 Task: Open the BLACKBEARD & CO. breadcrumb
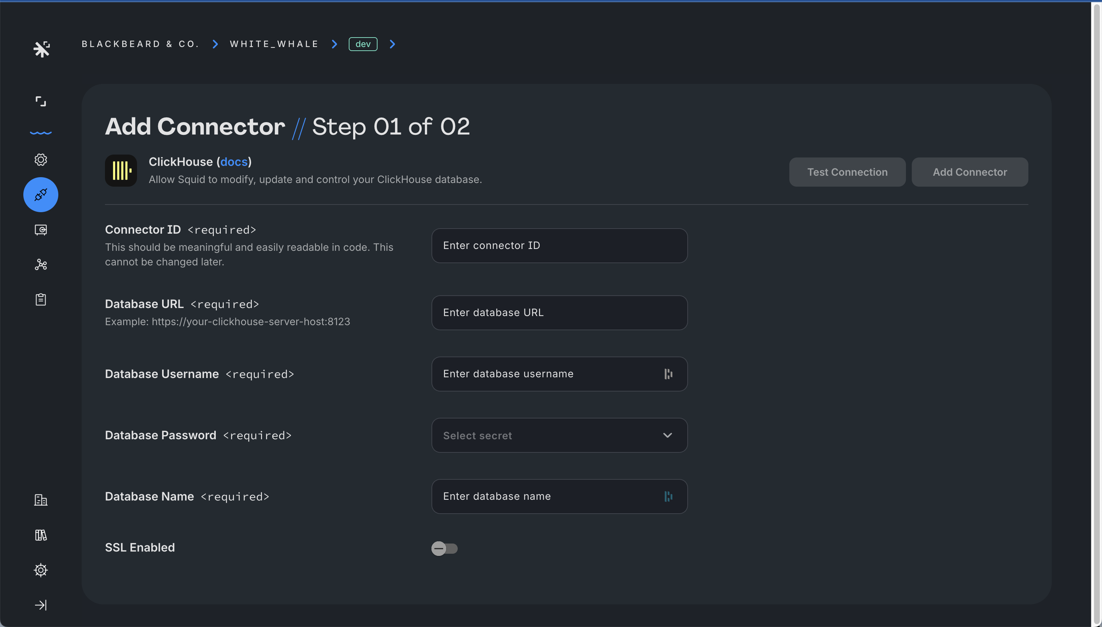coord(141,44)
